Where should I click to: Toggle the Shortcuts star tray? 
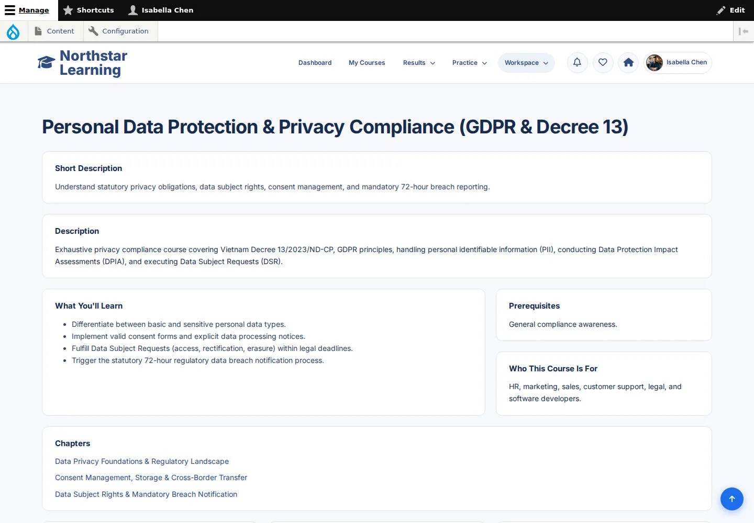88,10
